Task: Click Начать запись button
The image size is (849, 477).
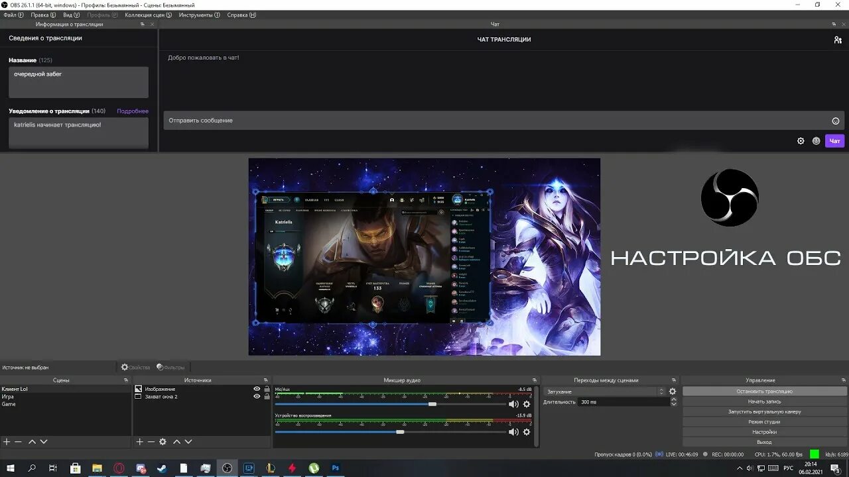Action: (764, 401)
